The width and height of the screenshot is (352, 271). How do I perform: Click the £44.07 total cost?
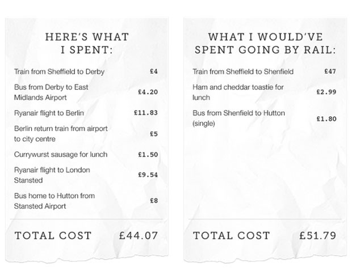point(139,236)
